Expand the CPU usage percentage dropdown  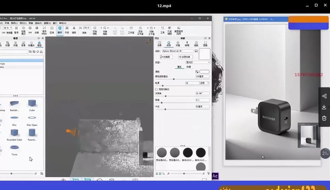(x=8, y=28)
